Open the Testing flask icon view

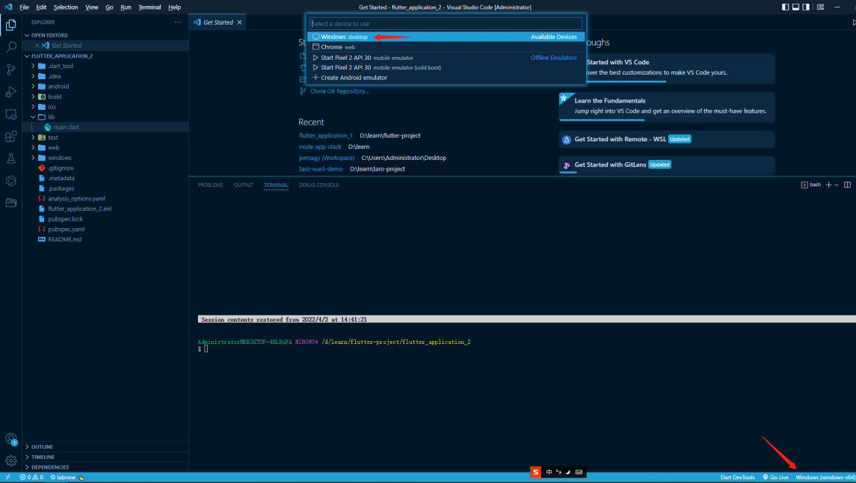[x=11, y=159]
